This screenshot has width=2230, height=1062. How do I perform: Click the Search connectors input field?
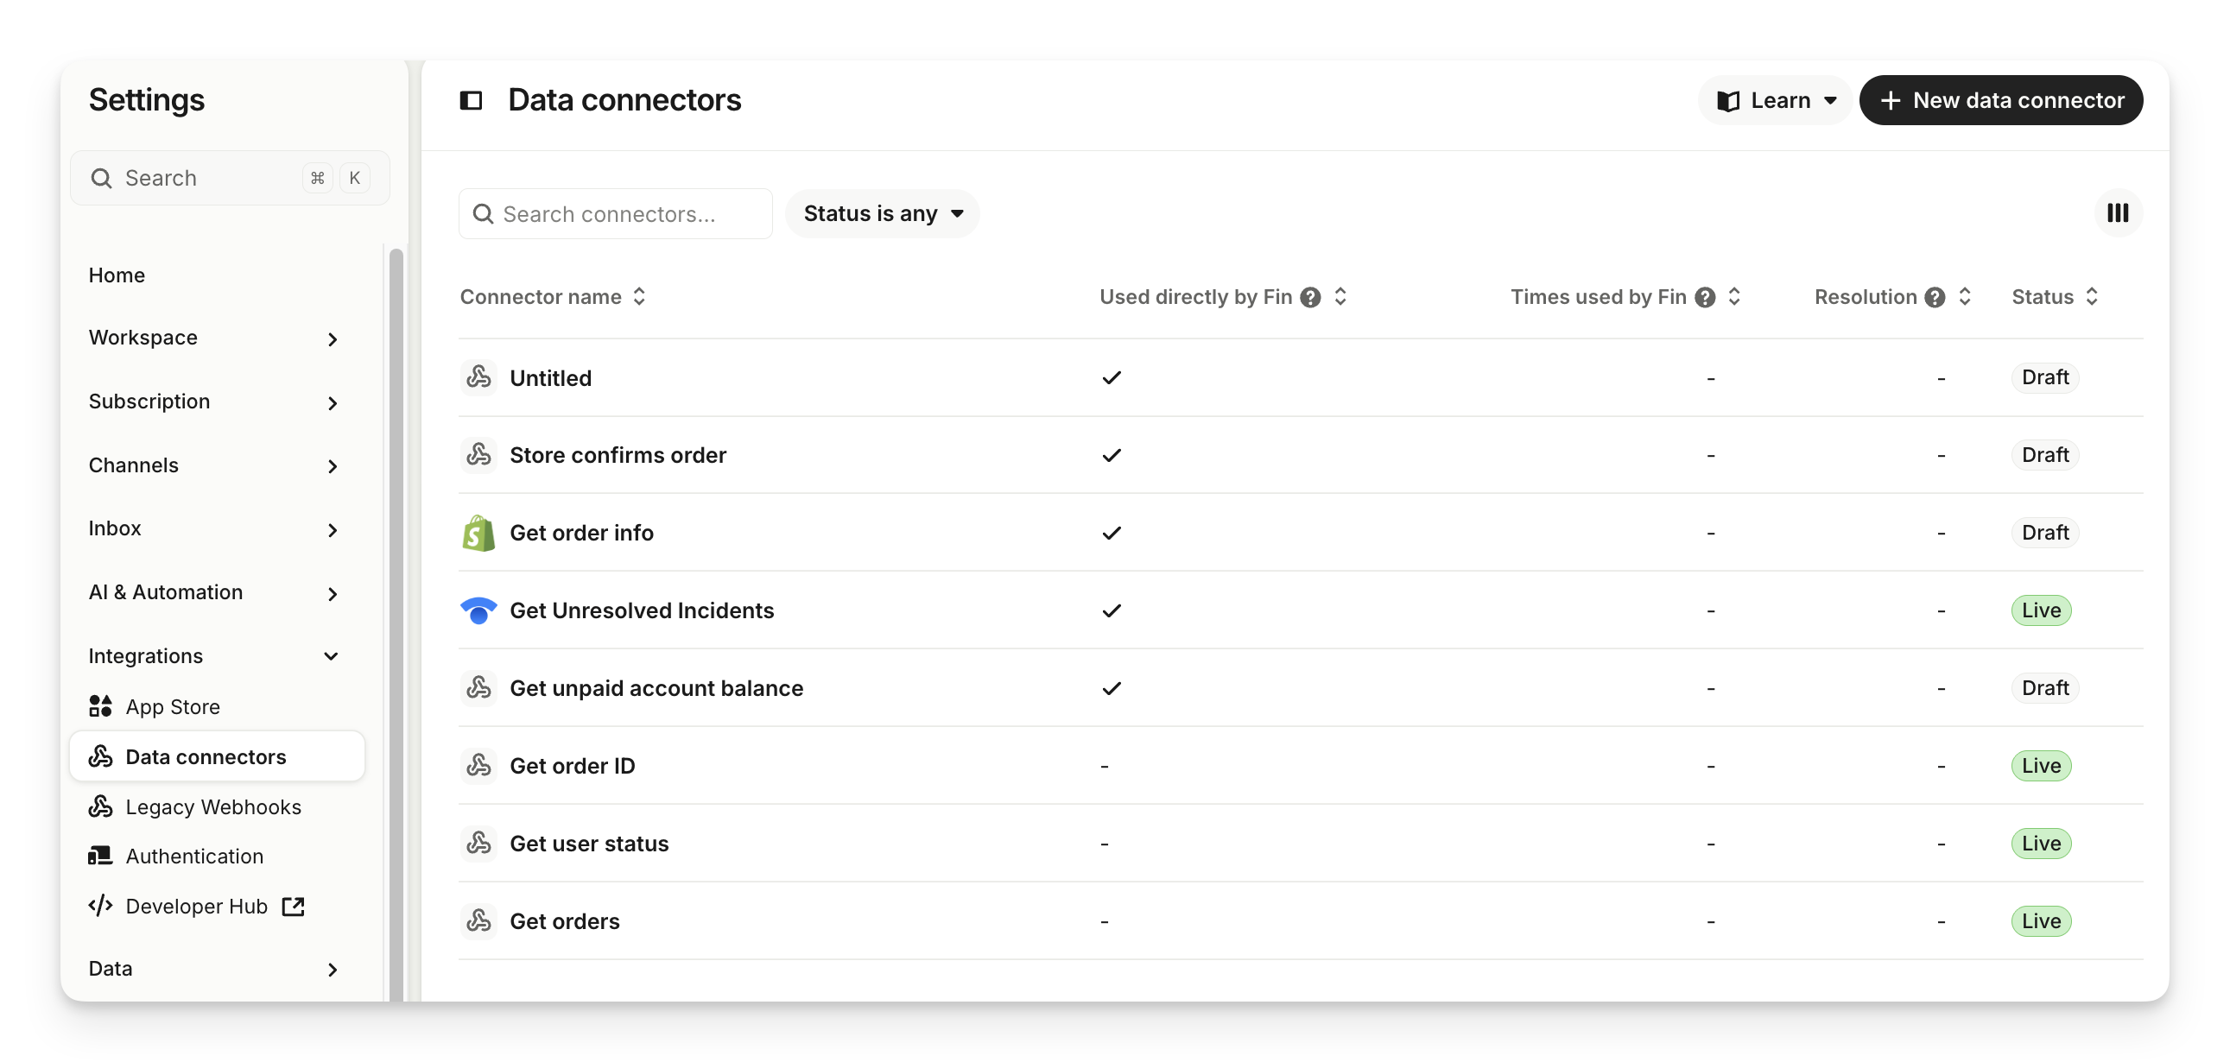pos(616,214)
